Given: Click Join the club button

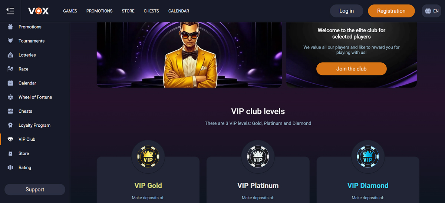Looking at the screenshot, I should (351, 69).
